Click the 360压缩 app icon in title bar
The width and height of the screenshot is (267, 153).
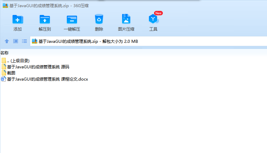(x=5, y=6)
